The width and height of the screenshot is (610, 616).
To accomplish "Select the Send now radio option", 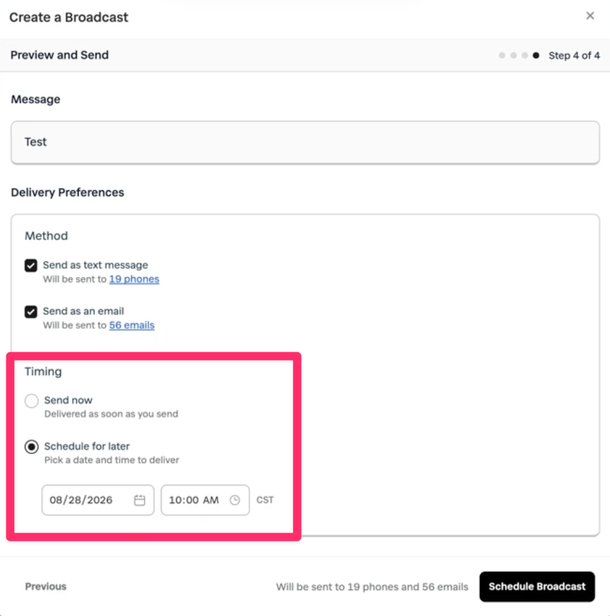I will click(x=31, y=401).
